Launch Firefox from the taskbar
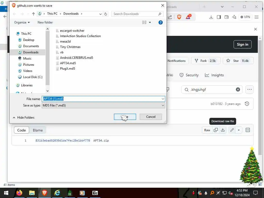The image size is (264, 198). click(x=19, y=193)
